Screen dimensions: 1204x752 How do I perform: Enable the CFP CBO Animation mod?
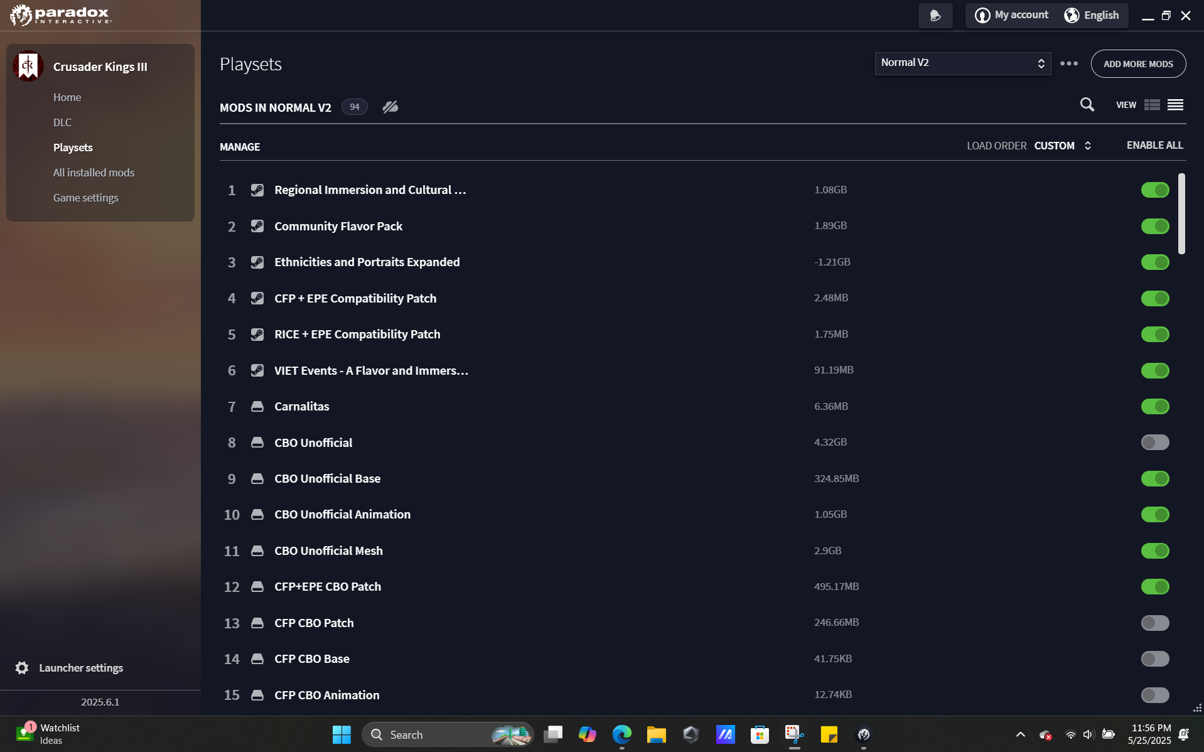[1155, 695]
